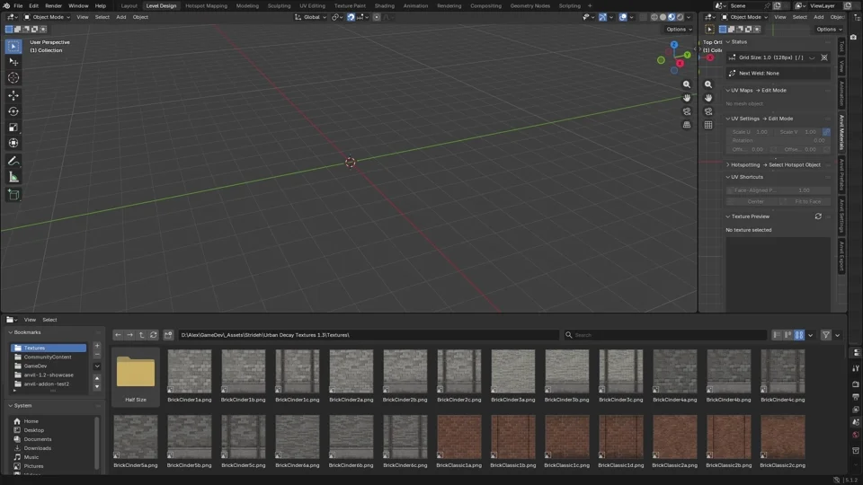Select the Add Cube tool
This screenshot has height=485, width=863.
pyautogui.click(x=13, y=195)
